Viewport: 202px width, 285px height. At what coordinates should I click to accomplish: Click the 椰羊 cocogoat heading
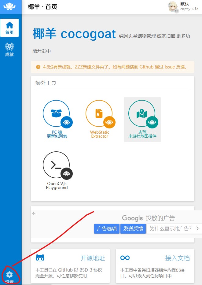click(74, 34)
